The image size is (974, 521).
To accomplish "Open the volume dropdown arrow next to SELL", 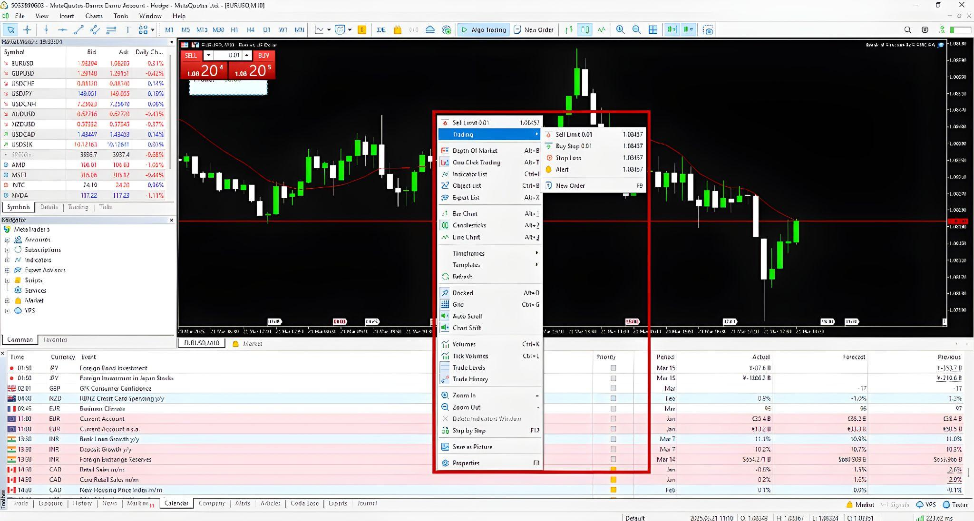I will point(208,56).
